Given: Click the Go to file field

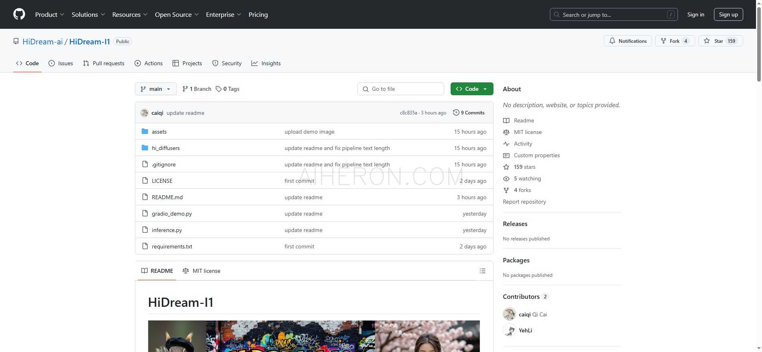Looking at the screenshot, I should (x=401, y=89).
